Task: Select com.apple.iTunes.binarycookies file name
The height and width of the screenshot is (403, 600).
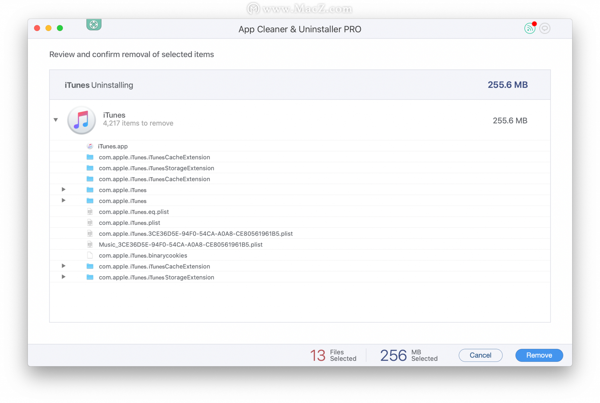Action: tap(143, 255)
